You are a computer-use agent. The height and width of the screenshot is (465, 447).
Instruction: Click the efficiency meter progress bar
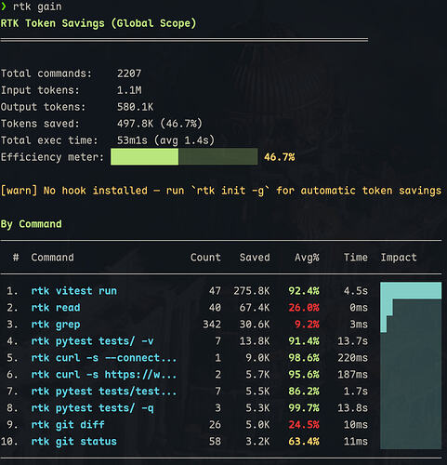[x=184, y=156]
